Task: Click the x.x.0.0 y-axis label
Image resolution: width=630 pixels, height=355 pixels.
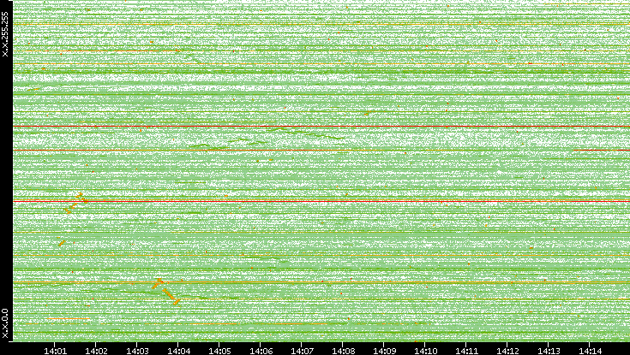Action: (5, 323)
